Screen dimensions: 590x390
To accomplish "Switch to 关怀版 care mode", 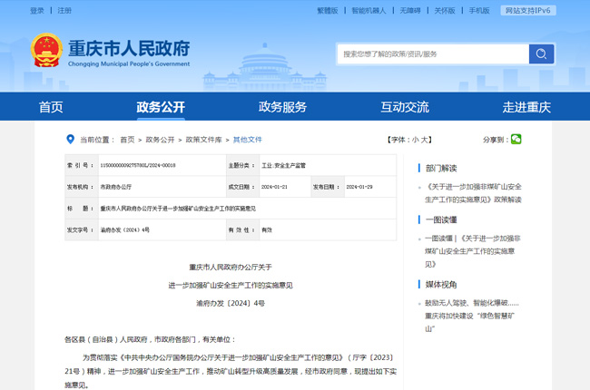I will 444,11.
